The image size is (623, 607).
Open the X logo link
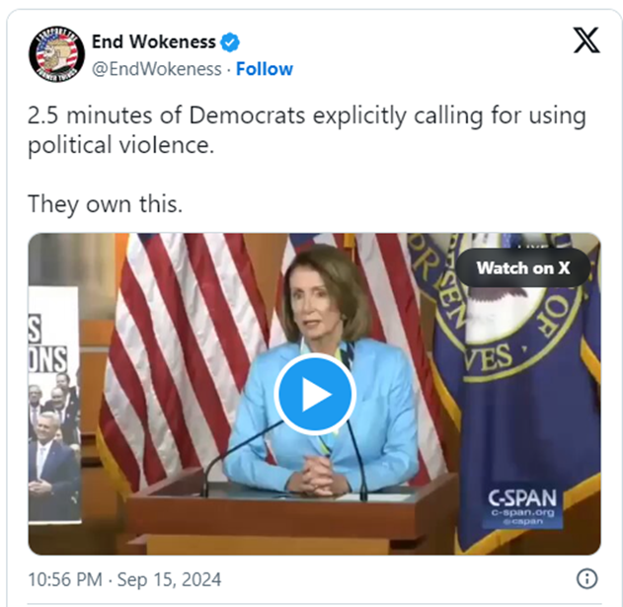tap(586, 40)
